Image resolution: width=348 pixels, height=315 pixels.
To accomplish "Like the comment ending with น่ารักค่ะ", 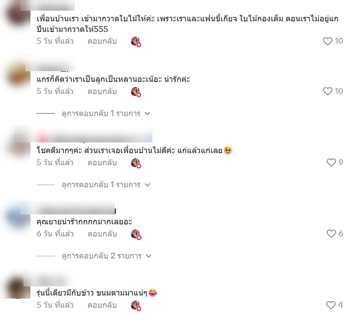I will point(327,91).
